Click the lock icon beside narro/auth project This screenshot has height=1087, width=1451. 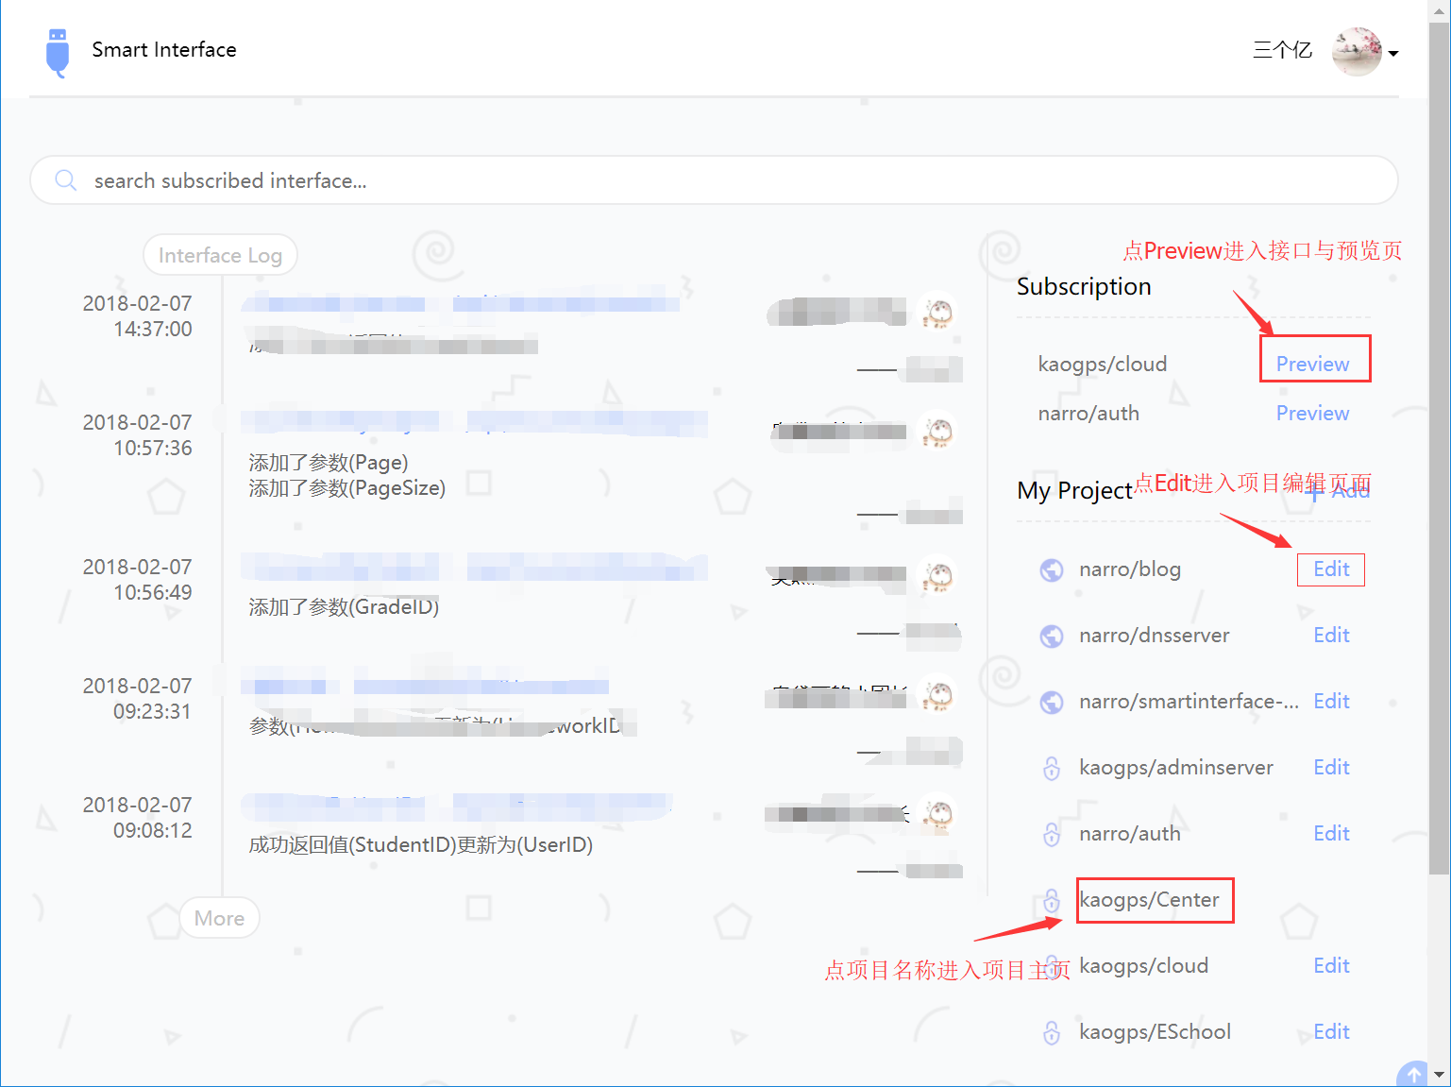click(1051, 835)
